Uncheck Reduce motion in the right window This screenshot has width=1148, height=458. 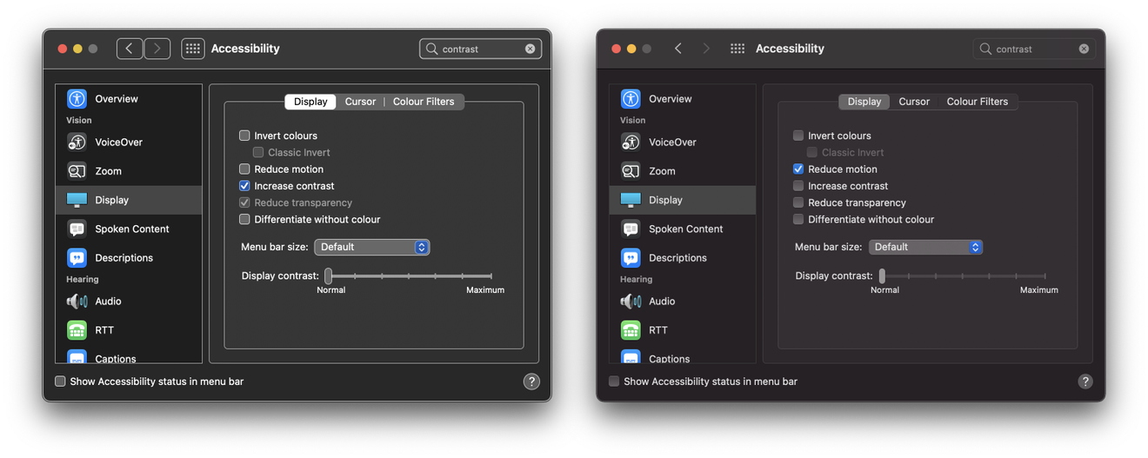pos(798,169)
